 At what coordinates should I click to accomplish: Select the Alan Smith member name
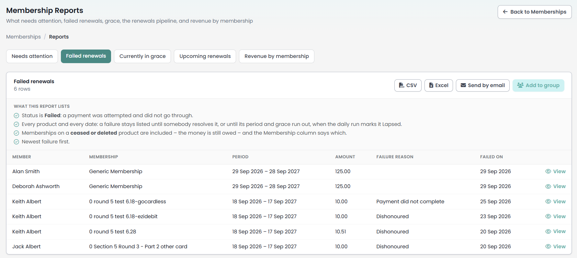26,172
